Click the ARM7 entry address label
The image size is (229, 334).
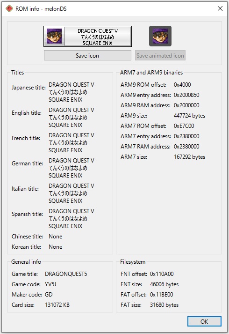click(146, 136)
